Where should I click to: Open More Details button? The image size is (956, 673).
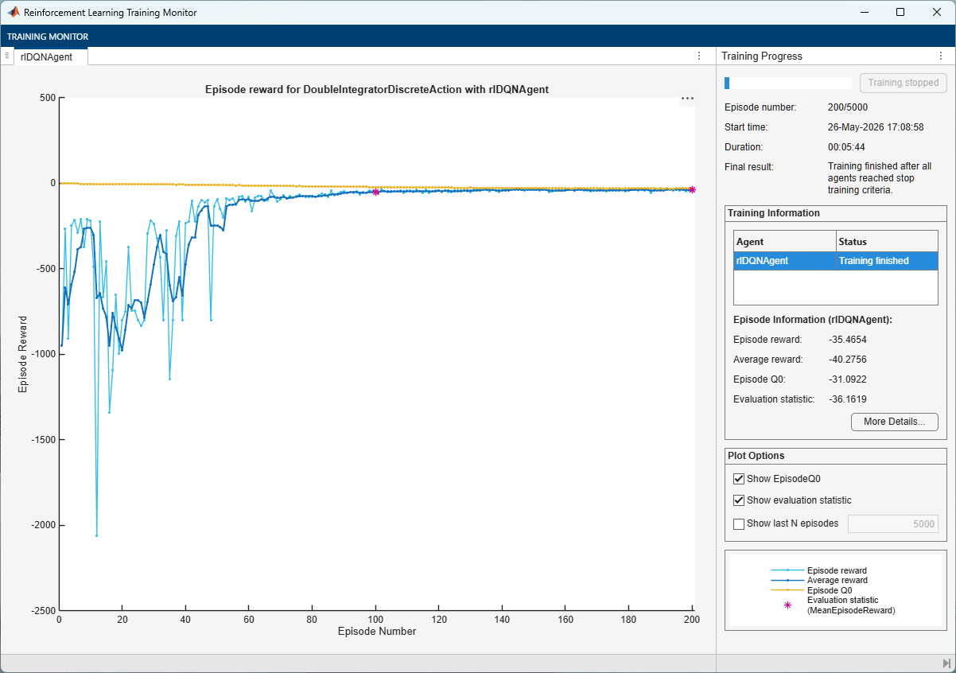tap(895, 422)
